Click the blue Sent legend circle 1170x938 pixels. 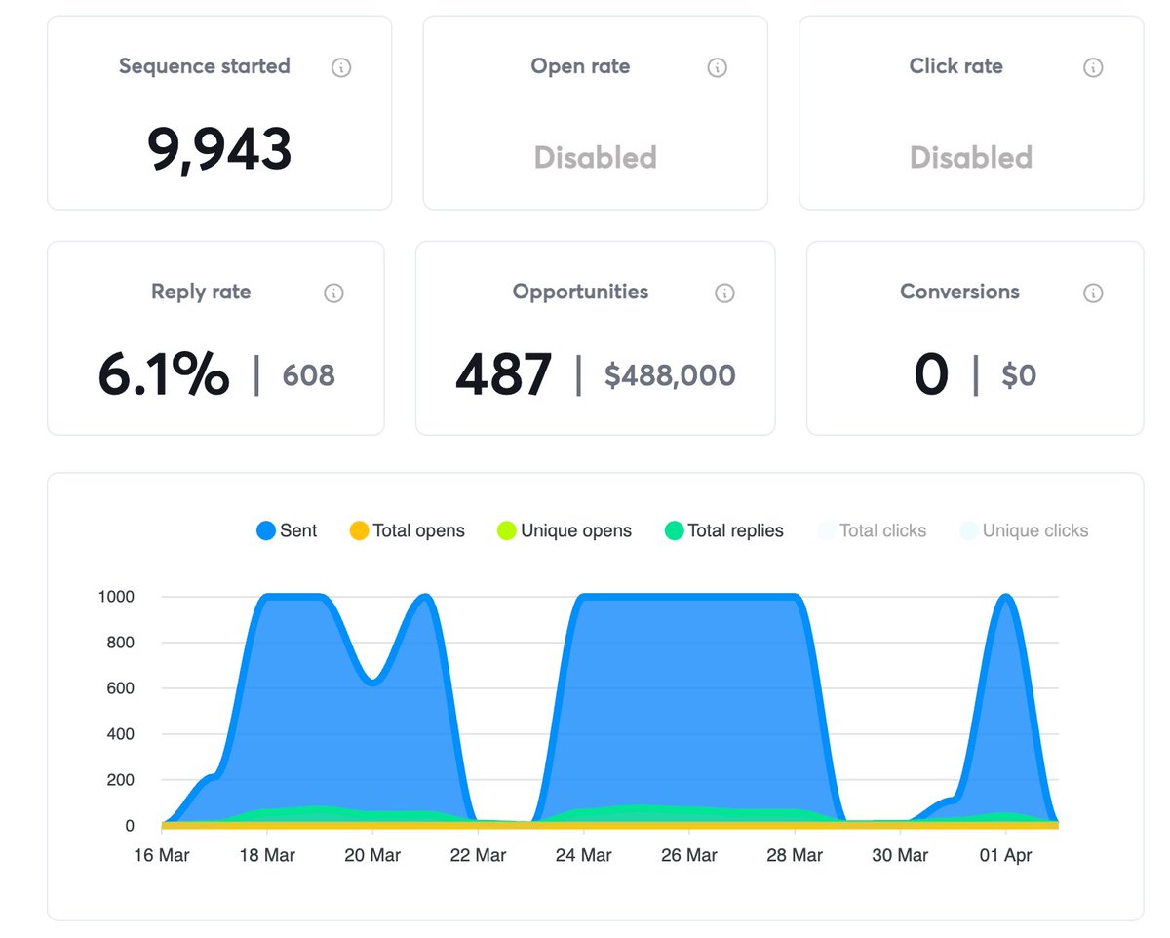pyautogui.click(x=266, y=530)
